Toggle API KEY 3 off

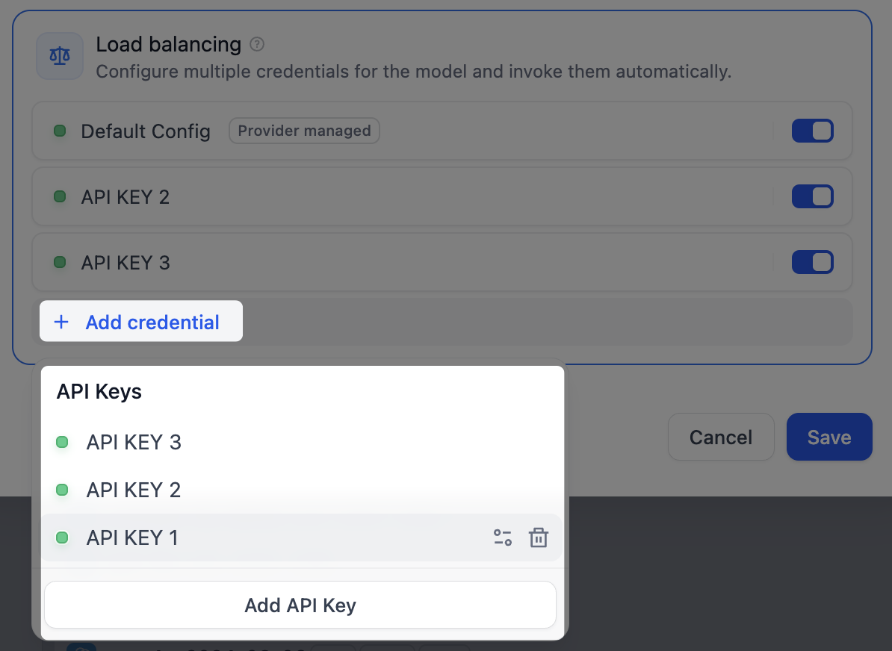click(x=812, y=262)
